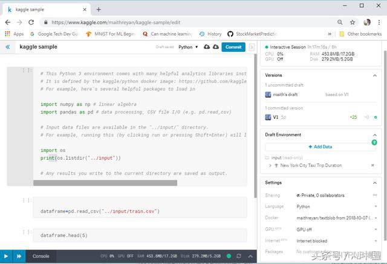Show more bookmarks with double arrow
Image resolution: width=387 pixels, height=264 pixels.
pos(330,34)
